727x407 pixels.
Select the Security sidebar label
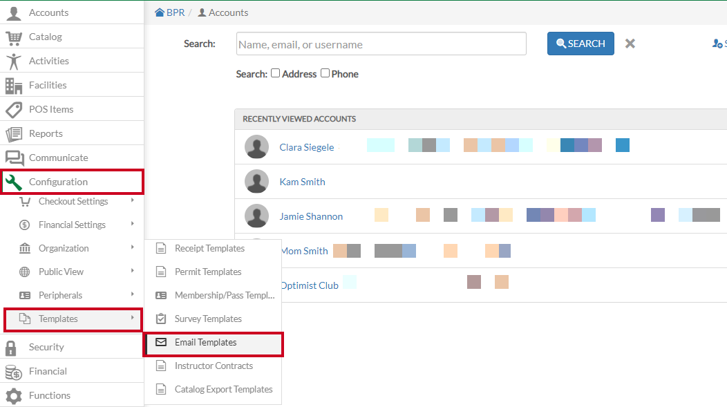[46, 347]
